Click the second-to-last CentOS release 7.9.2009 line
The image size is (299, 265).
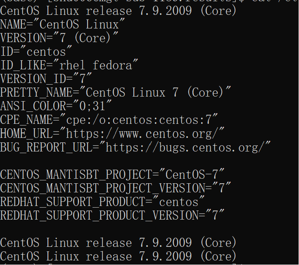tap(118, 242)
